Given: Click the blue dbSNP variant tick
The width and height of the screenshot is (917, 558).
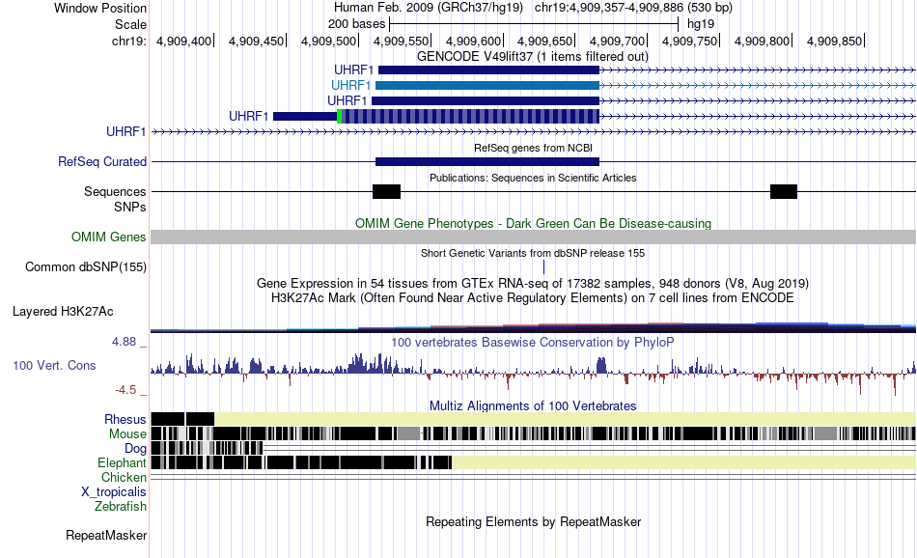Looking at the screenshot, I should pos(543,266).
